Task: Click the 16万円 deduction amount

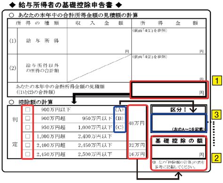Action: [x=137, y=154]
